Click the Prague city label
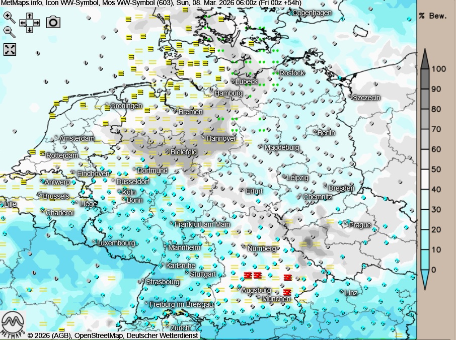The width and height of the screenshot is (456, 340). (x=360, y=225)
